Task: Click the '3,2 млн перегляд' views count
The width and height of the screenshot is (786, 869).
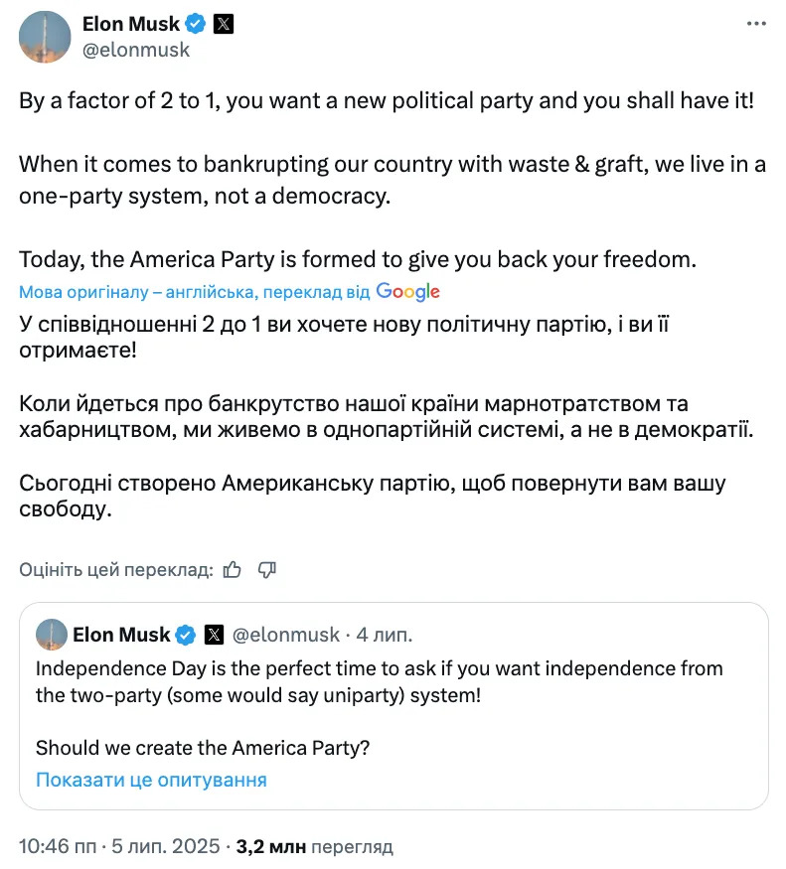Action: point(315,846)
